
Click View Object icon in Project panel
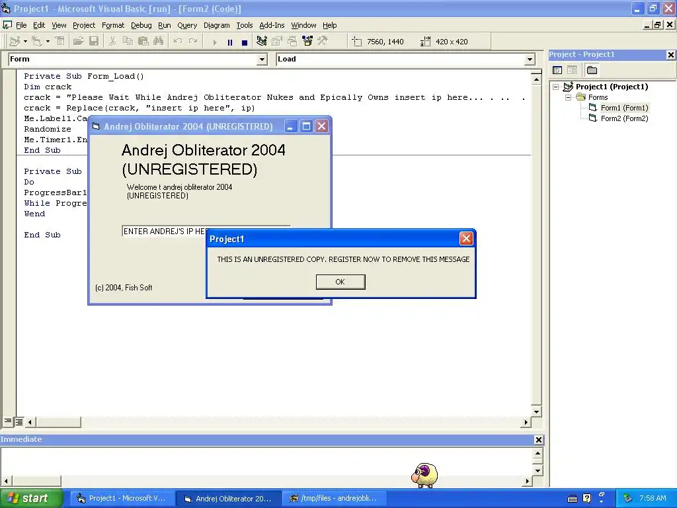(x=572, y=70)
